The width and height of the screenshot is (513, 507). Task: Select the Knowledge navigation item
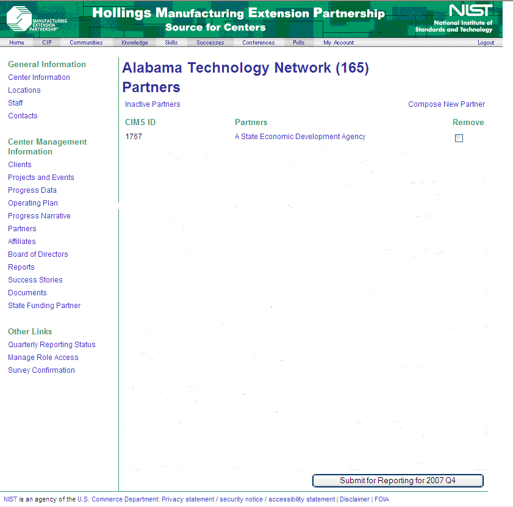[134, 43]
